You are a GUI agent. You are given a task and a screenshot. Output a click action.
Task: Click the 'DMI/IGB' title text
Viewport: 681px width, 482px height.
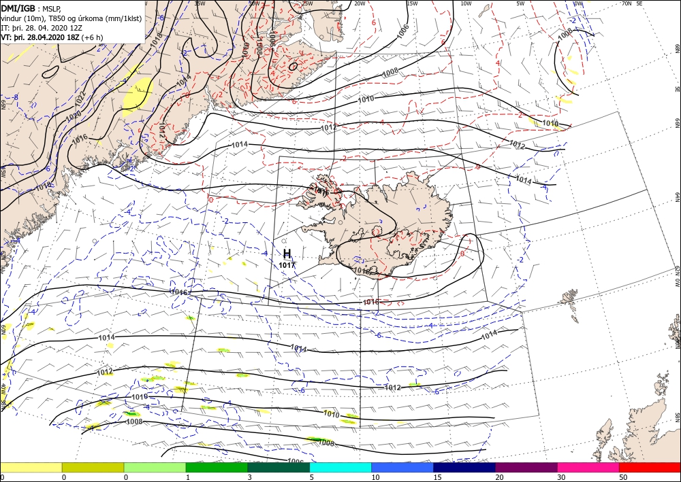[x=18, y=7]
